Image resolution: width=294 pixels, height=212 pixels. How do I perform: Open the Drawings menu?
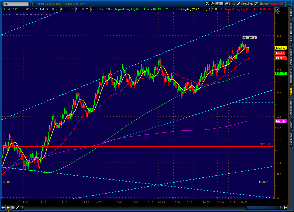[245, 4]
